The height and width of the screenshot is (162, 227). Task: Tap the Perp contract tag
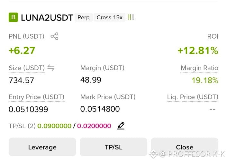pos(84,17)
